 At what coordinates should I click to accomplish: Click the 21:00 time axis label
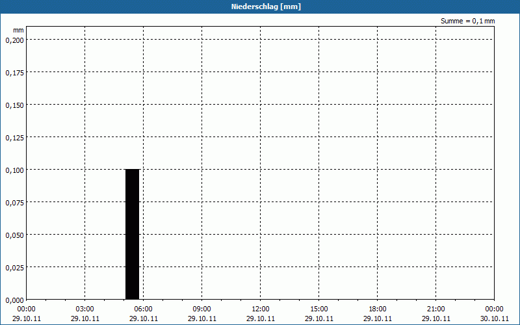coord(436,309)
